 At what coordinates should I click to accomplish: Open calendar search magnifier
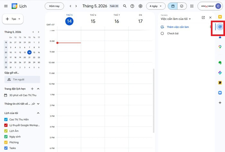(x=125, y=6)
